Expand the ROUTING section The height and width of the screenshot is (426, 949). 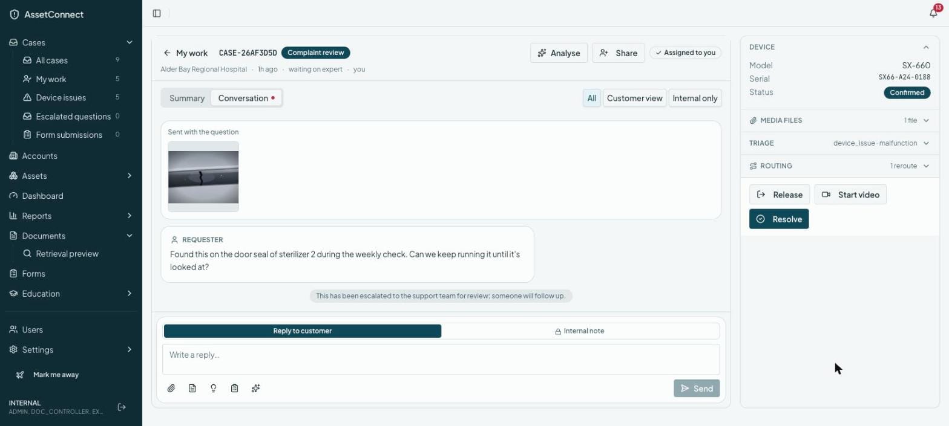(839, 166)
